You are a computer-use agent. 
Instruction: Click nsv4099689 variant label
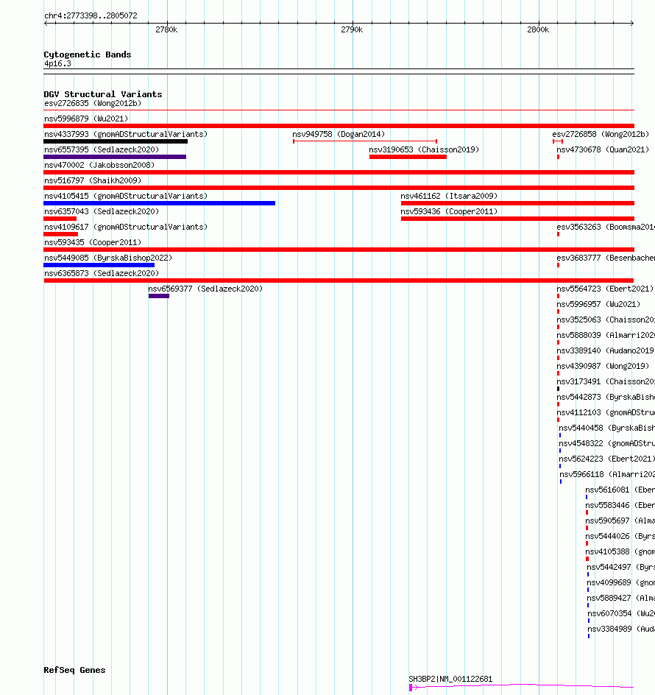click(x=621, y=583)
